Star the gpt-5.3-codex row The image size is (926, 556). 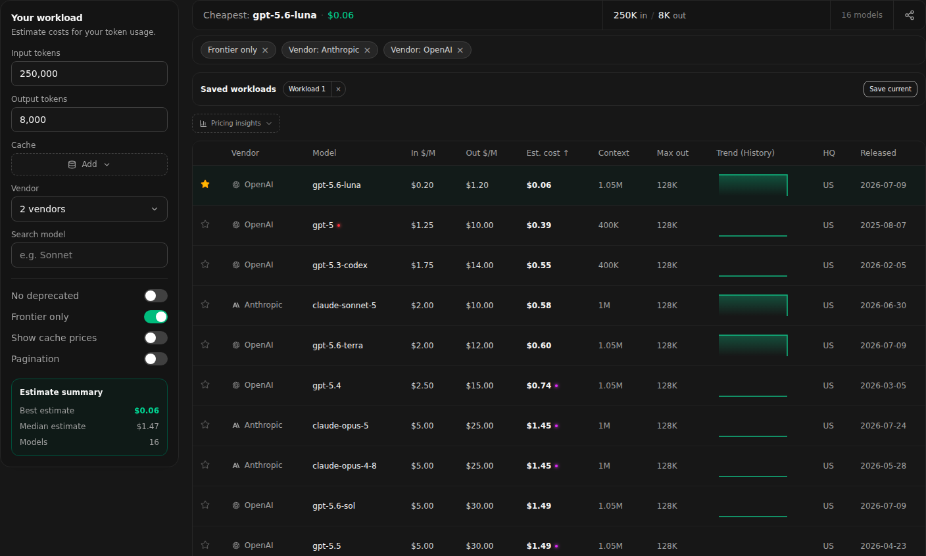tap(205, 264)
